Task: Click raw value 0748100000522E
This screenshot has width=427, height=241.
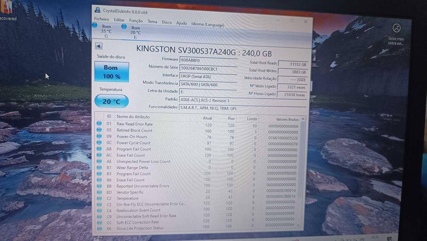Action: (x=283, y=138)
